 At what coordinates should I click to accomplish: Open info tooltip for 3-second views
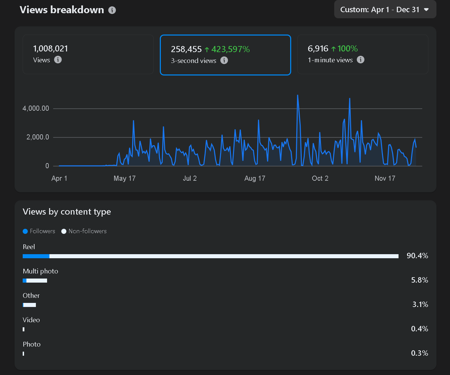[x=224, y=61]
